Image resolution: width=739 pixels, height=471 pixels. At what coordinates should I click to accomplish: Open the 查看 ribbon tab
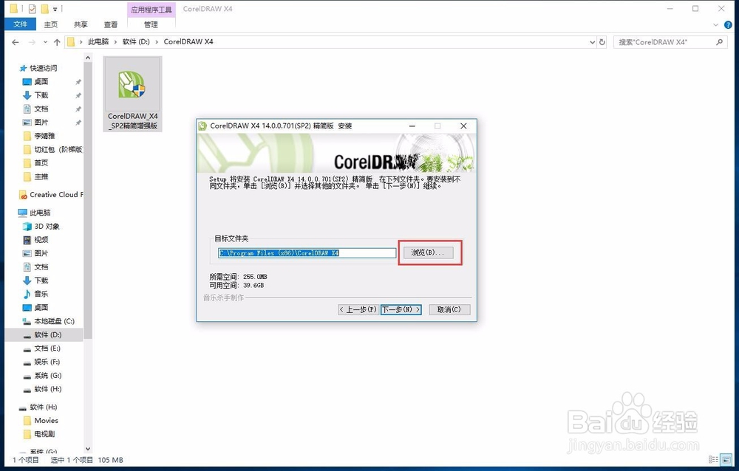tap(111, 24)
